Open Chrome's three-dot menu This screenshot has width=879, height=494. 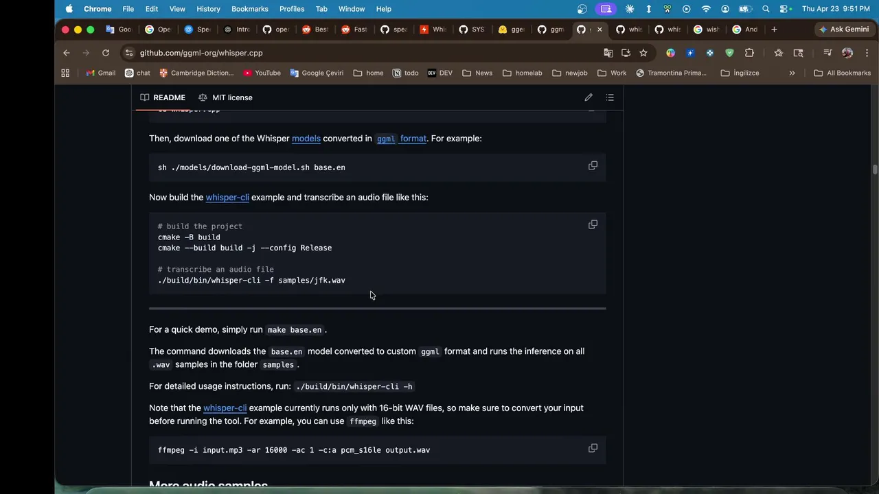[x=867, y=53]
